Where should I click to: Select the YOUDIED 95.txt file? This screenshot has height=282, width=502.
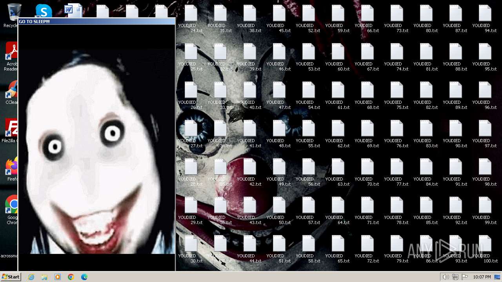(x=485, y=58)
